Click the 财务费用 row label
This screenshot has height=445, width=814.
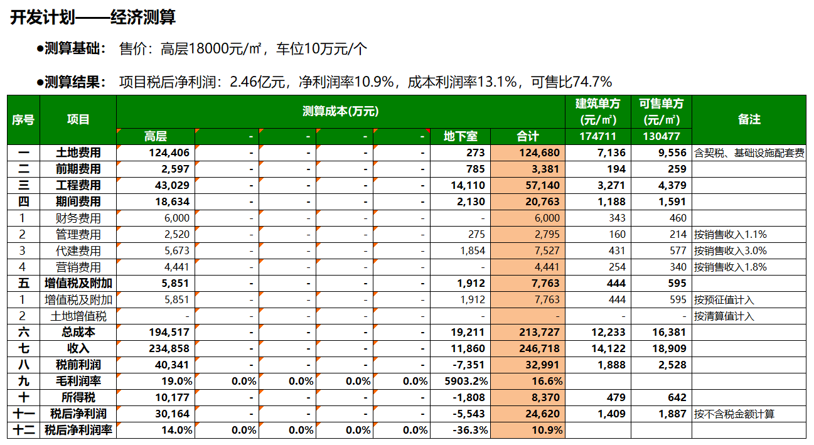tap(78, 218)
